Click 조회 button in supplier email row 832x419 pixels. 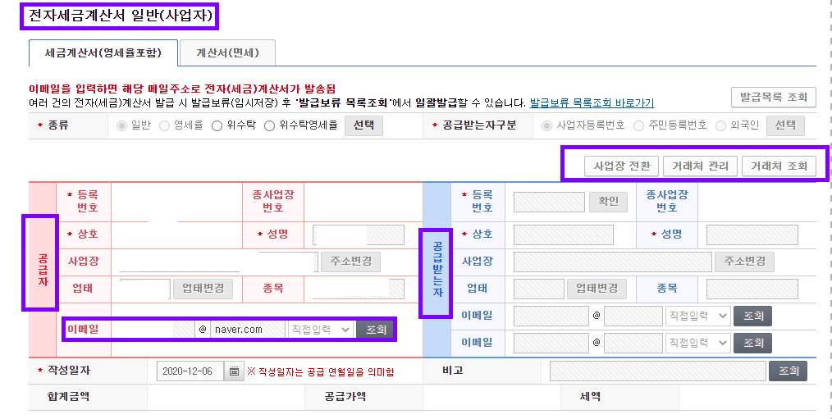pos(375,330)
